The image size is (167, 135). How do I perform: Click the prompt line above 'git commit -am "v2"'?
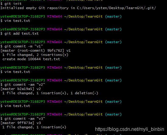61,80
